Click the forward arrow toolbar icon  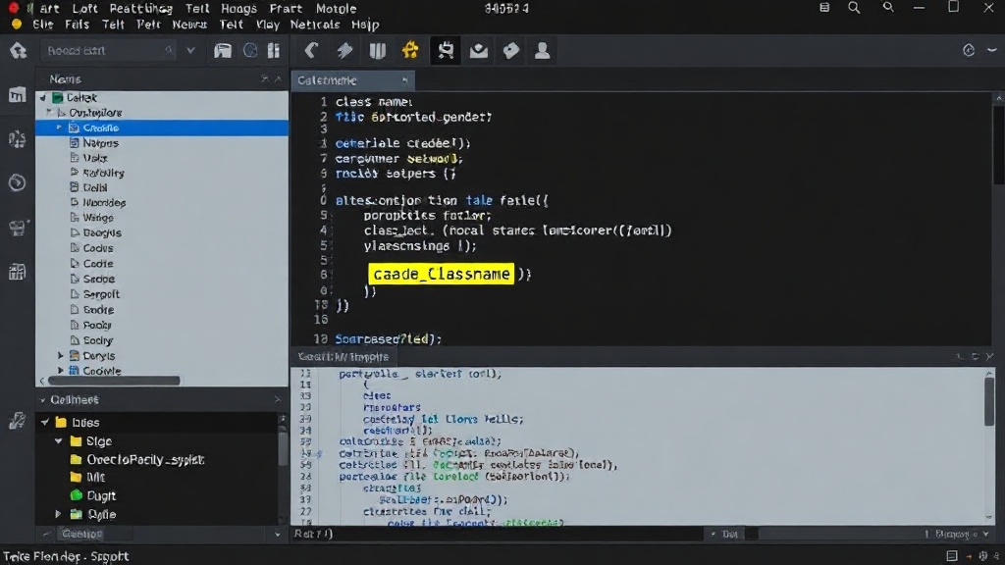pyautogui.click(x=344, y=51)
